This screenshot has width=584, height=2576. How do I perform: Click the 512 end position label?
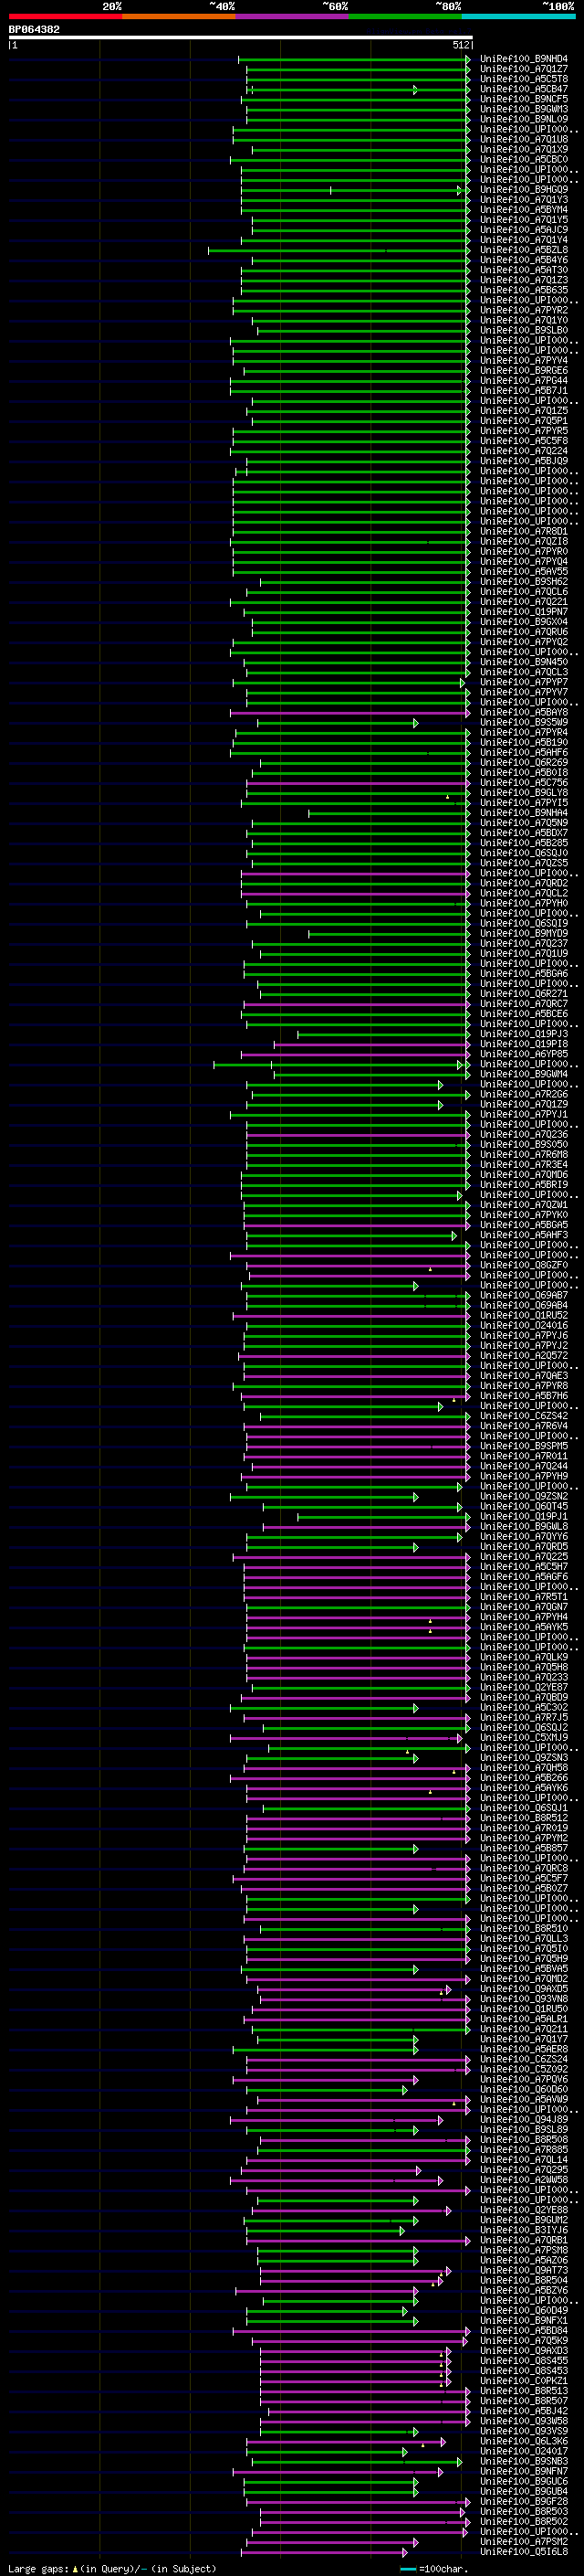point(461,45)
